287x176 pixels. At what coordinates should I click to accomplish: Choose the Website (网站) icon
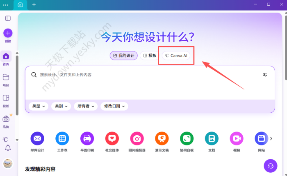point(262,138)
